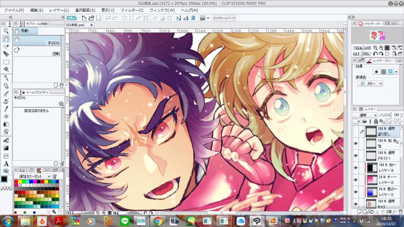Select the rectangular Selection area tool
This screenshot has width=404, height=227.
coord(6,62)
